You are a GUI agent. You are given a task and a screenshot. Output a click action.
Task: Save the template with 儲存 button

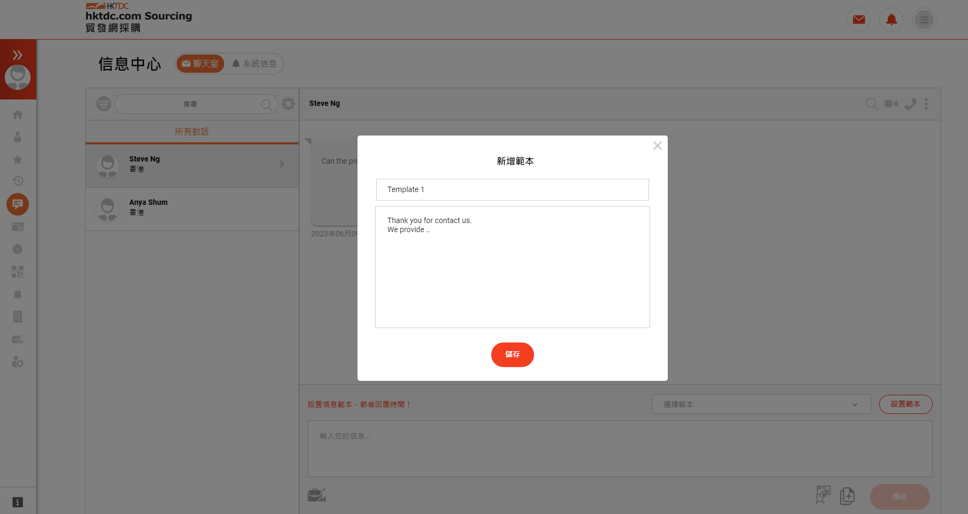pyautogui.click(x=512, y=355)
